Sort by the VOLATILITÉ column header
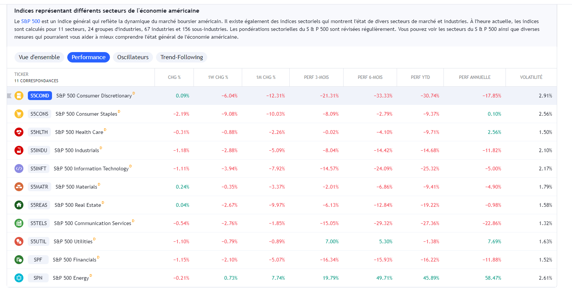Image resolution: width=572 pixels, height=292 pixels. click(x=531, y=77)
